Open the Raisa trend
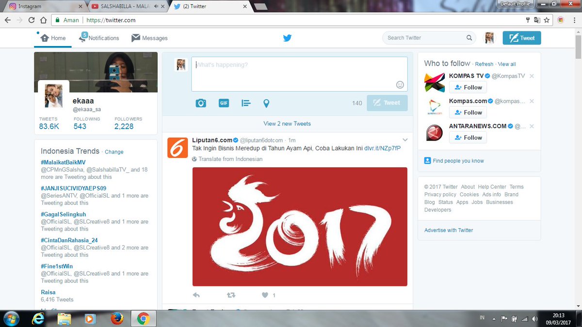 (48, 292)
